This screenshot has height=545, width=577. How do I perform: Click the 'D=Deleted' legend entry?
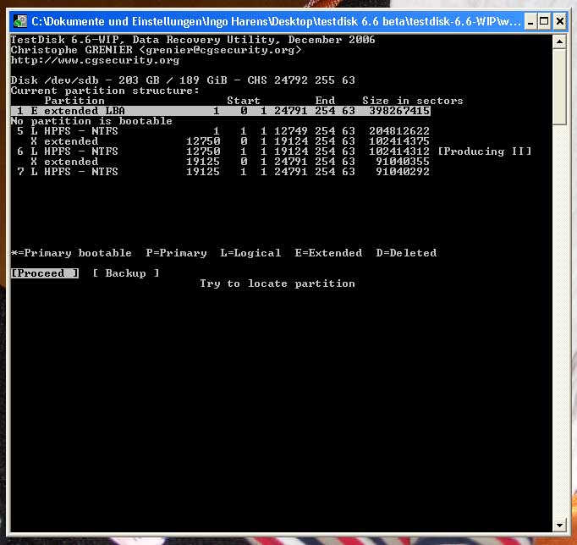click(x=406, y=253)
